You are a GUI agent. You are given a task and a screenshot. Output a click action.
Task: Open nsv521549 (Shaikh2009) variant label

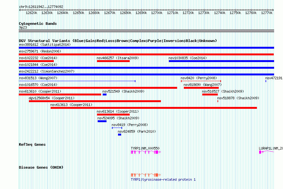123,91
